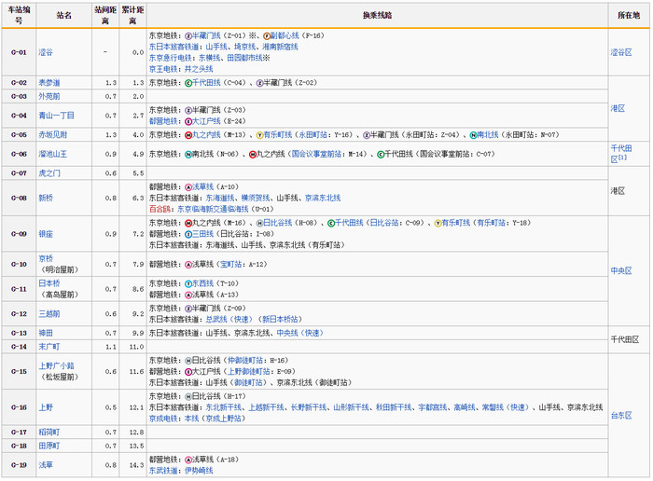Click the H 日比谷线 icon in the G-15 row

coord(188,361)
